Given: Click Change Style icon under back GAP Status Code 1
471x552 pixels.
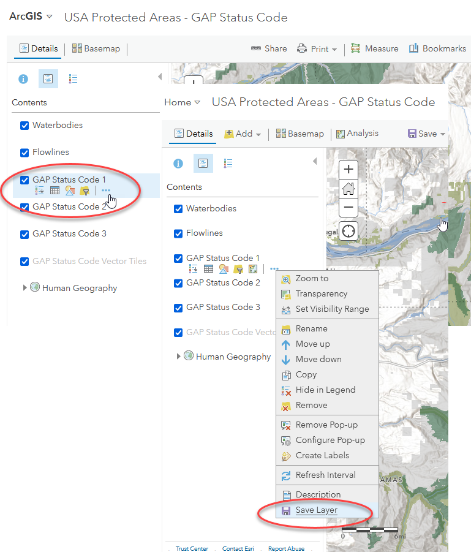Looking at the screenshot, I should pos(70,191).
